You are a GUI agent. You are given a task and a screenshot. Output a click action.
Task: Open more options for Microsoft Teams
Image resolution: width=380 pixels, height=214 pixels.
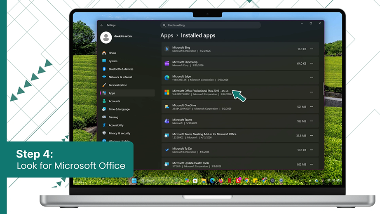click(x=312, y=121)
